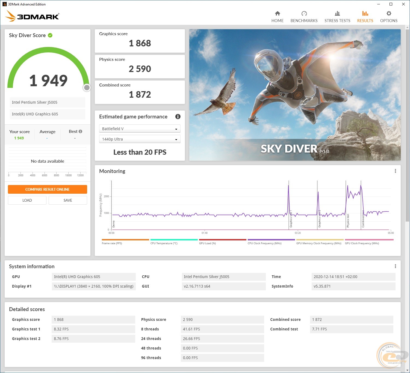Viewport: 410px width, 373px height.
Task: Open Options gear icon
Action: coord(388,14)
